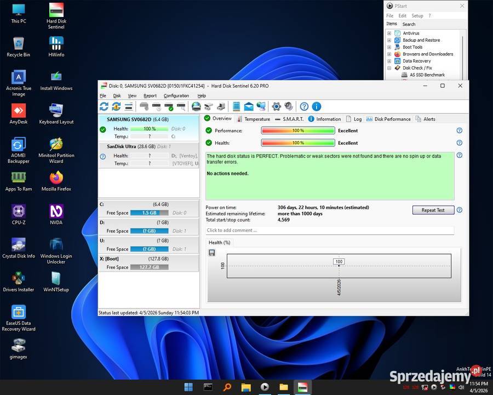Open the Report menu

[150, 96]
